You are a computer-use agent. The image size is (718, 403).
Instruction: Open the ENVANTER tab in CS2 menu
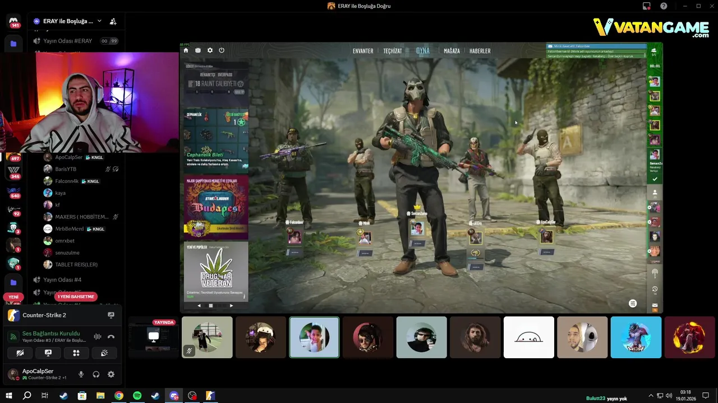pyautogui.click(x=363, y=51)
